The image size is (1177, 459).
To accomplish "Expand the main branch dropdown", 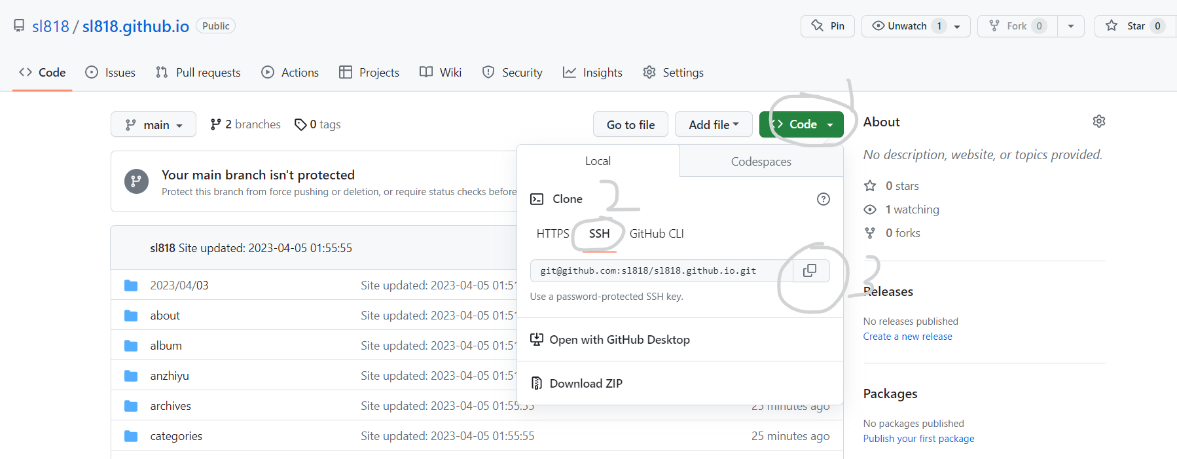I will pyautogui.click(x=153, y=124).
